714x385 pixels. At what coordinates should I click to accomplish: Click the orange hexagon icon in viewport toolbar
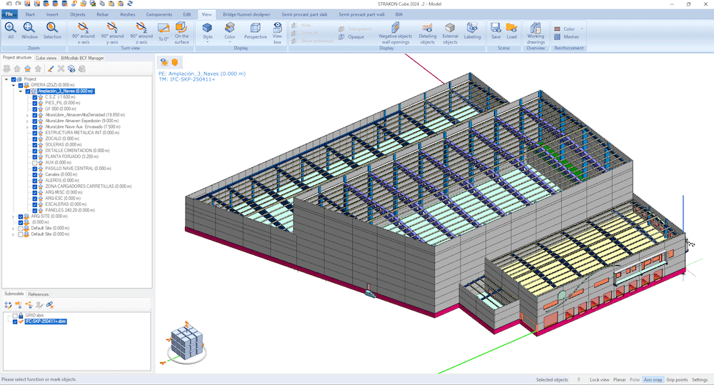pyautogui.click(x=174, y=62)
